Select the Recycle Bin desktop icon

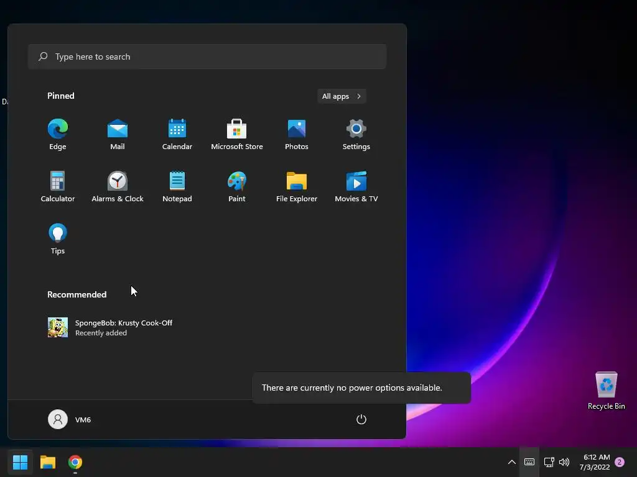[606, 391]
